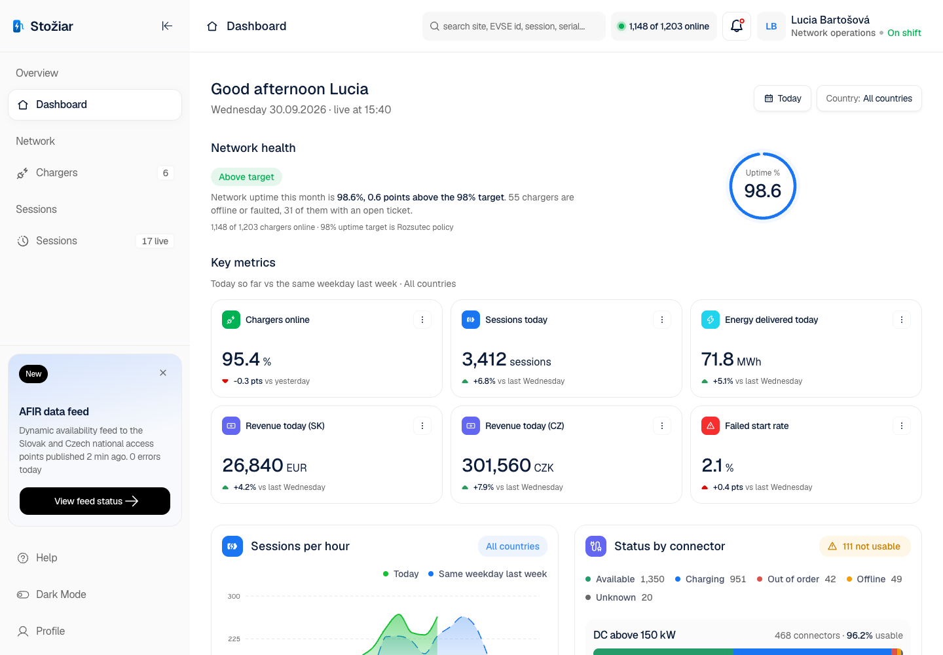Toggle the Charging connector status legend
The height and width of the screenshot is (655, 943).
pyautogui.click(x=711, y=579)
